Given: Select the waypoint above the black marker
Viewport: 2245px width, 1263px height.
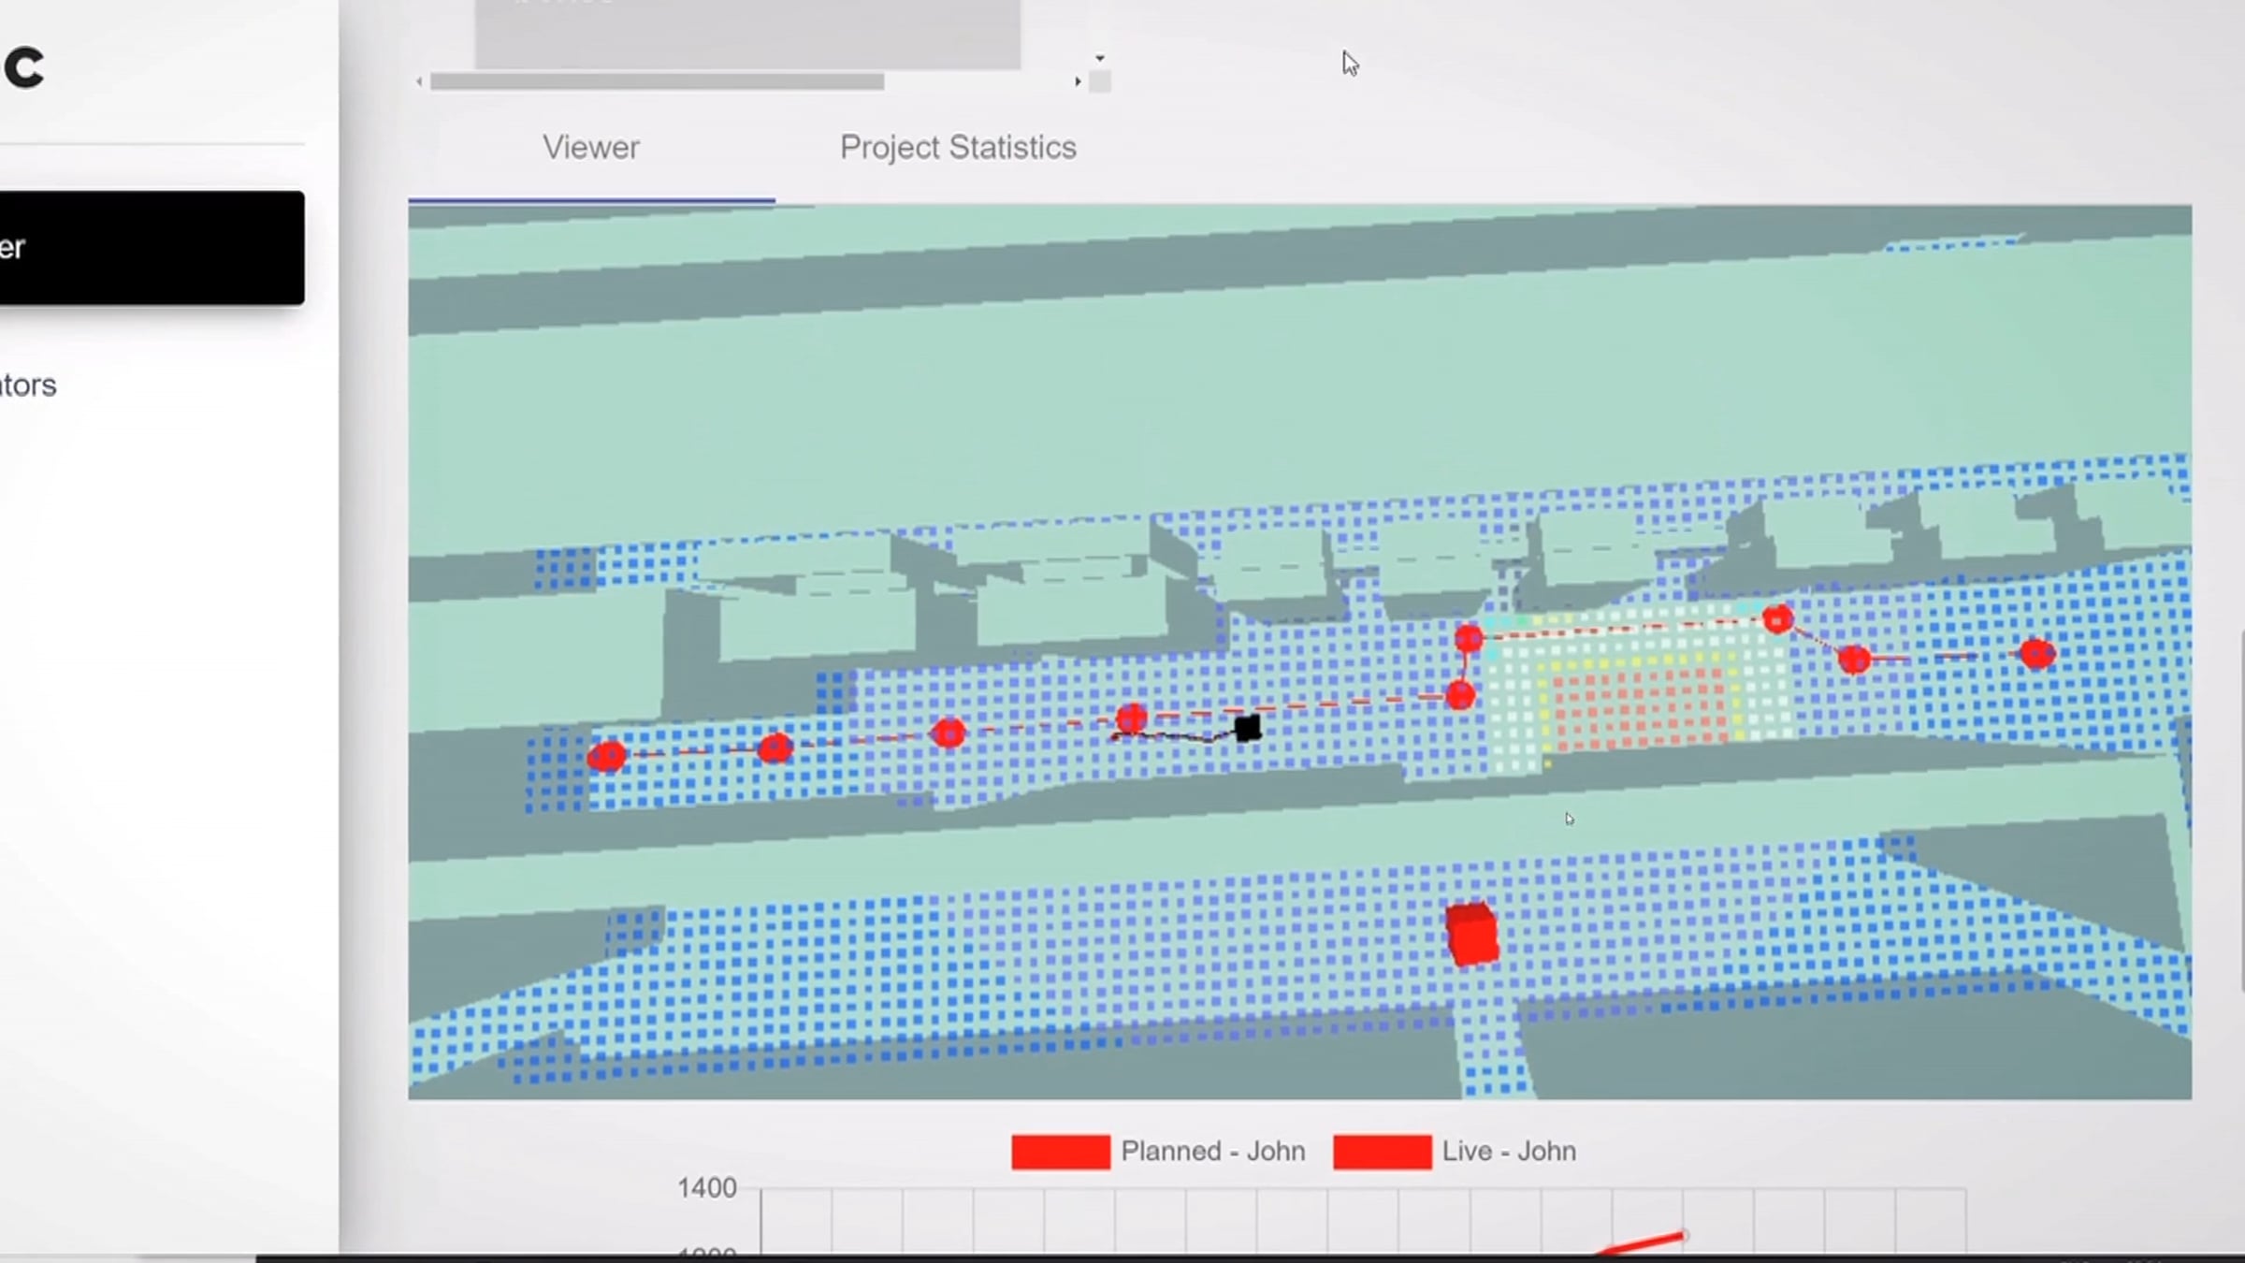Looking at the screenshot, I should tap(1132, 719).
